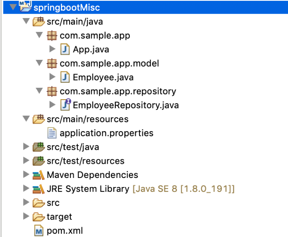288x237 pixels.
Task: Collapse the src/main/java source folder
Action: [x=26, y=21]
